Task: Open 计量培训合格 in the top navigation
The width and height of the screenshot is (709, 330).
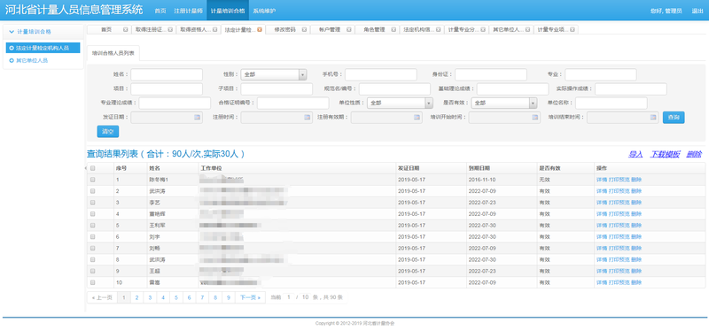Action: click(228, 11)
